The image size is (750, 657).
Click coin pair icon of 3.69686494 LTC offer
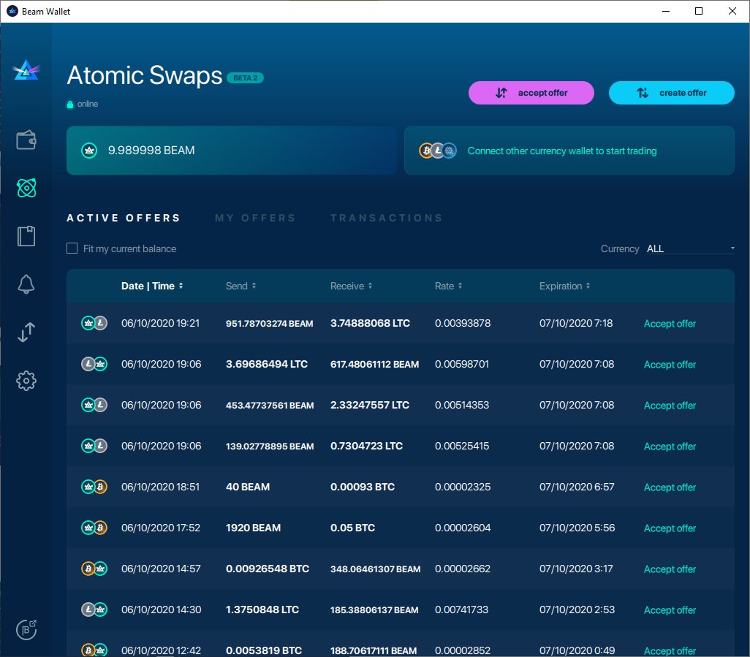(94, 365)
